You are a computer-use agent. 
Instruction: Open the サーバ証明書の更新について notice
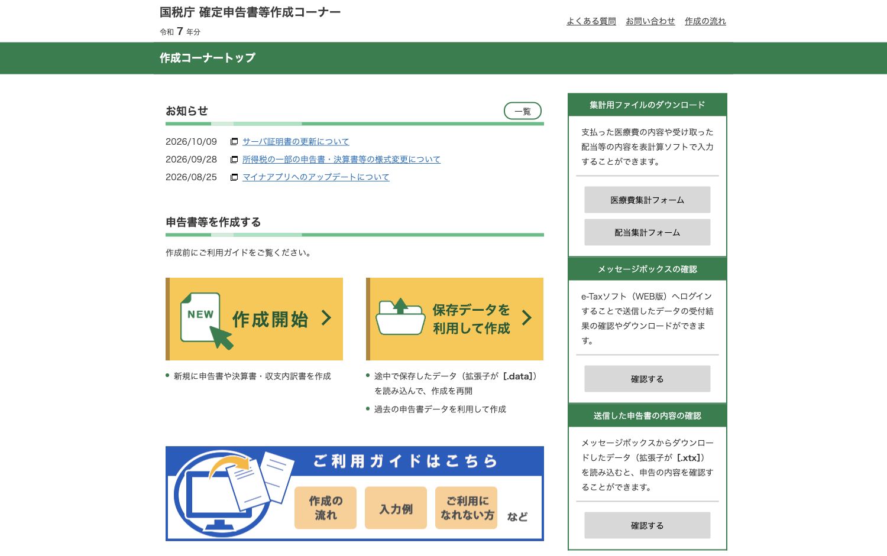pyautogui.click(x=296, y=142)
